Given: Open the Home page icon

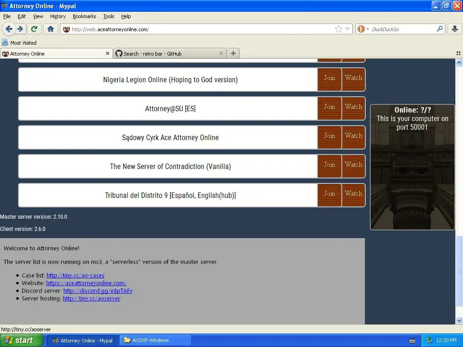Looking at the screenshot, I should coord(51,29).
